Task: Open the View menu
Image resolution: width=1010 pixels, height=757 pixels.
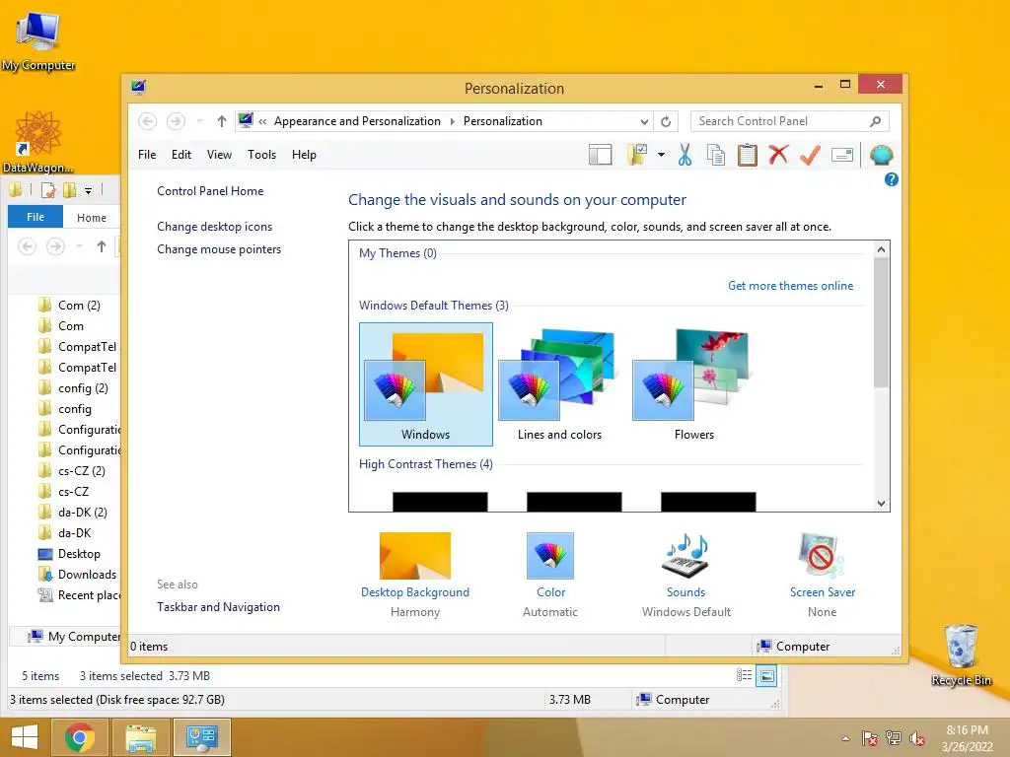Action: coord(219,155)
